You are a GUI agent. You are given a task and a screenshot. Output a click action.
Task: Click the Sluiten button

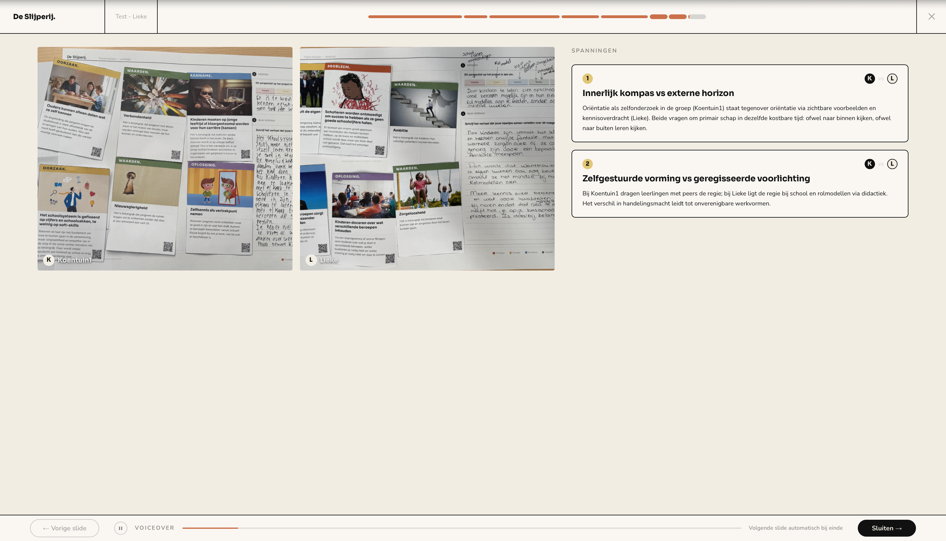(x=887, y=528)
